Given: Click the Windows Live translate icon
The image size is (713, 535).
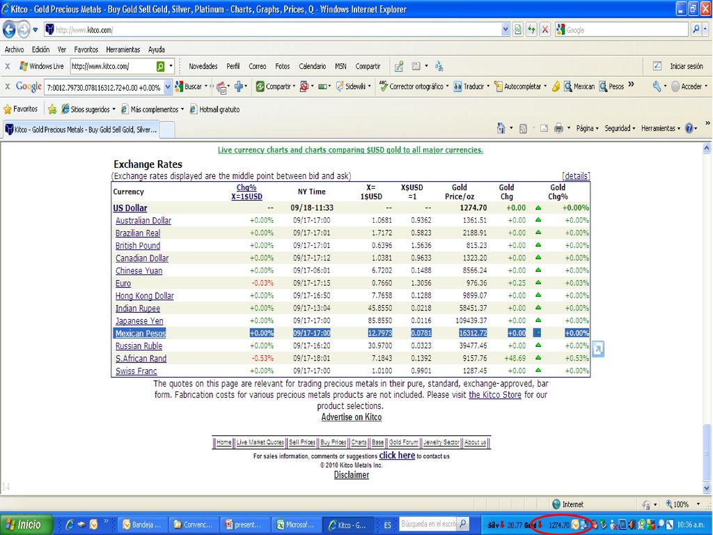Looking at the screenshot, I should coord(439,66).
